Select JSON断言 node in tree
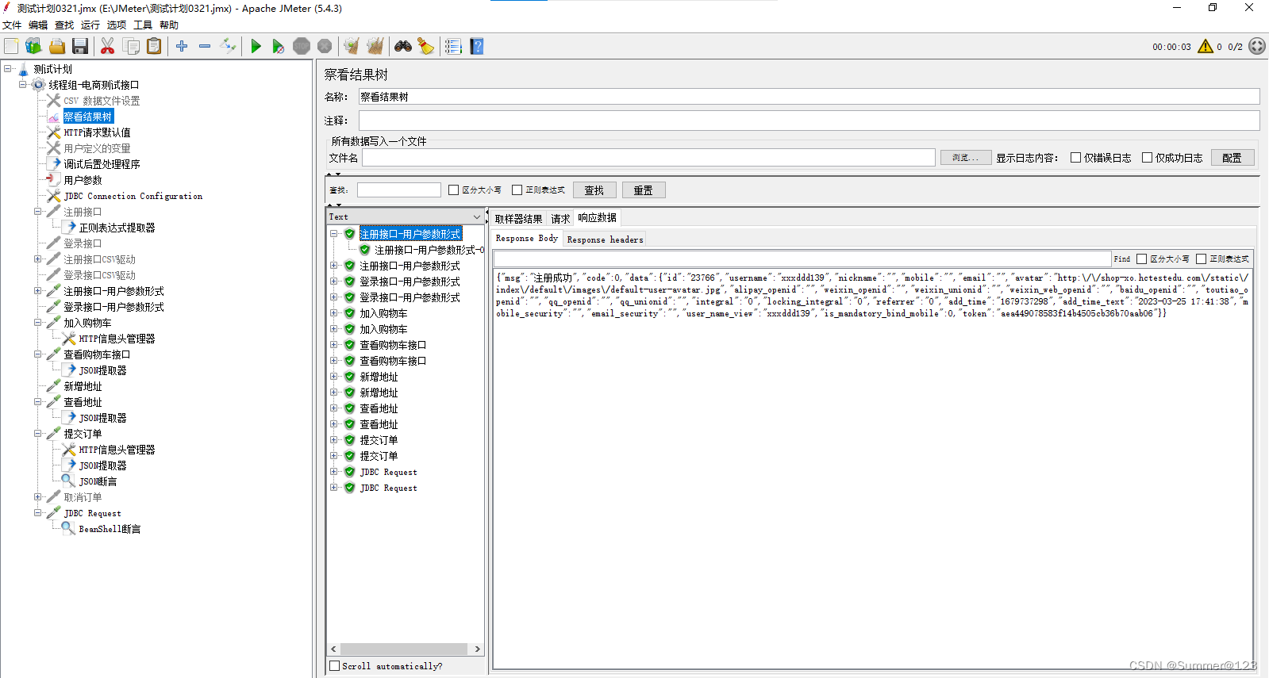The height and width of the screenshot is (678, 1269). point(98,481)
